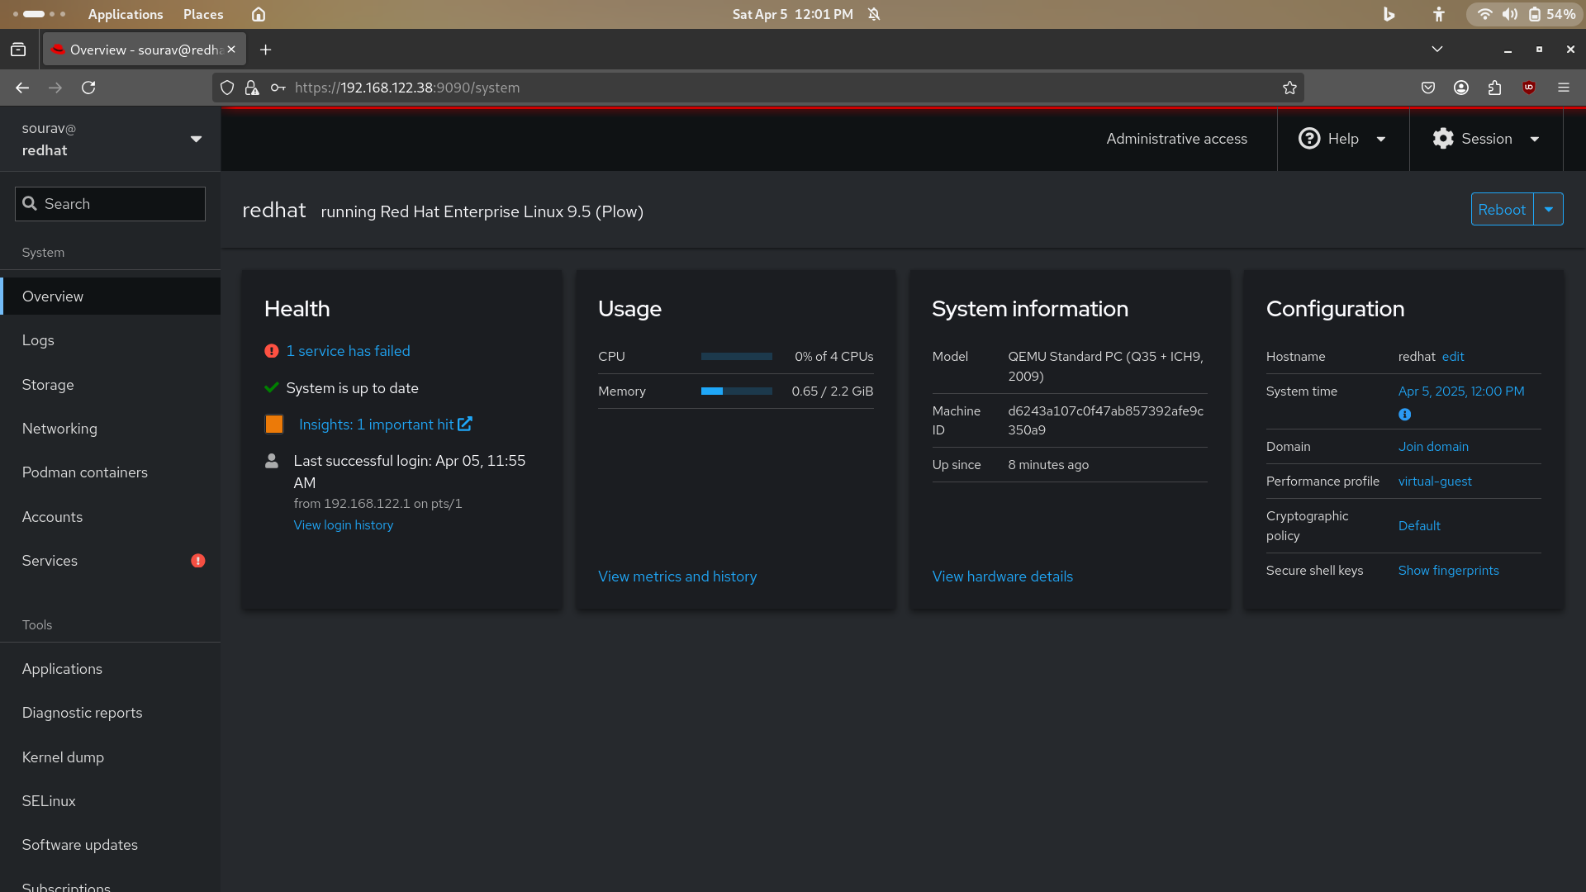Open the Places menu in top panel

pos(203,14)
